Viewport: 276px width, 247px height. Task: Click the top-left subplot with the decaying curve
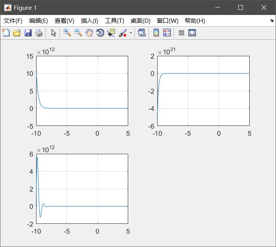[82, 91]
